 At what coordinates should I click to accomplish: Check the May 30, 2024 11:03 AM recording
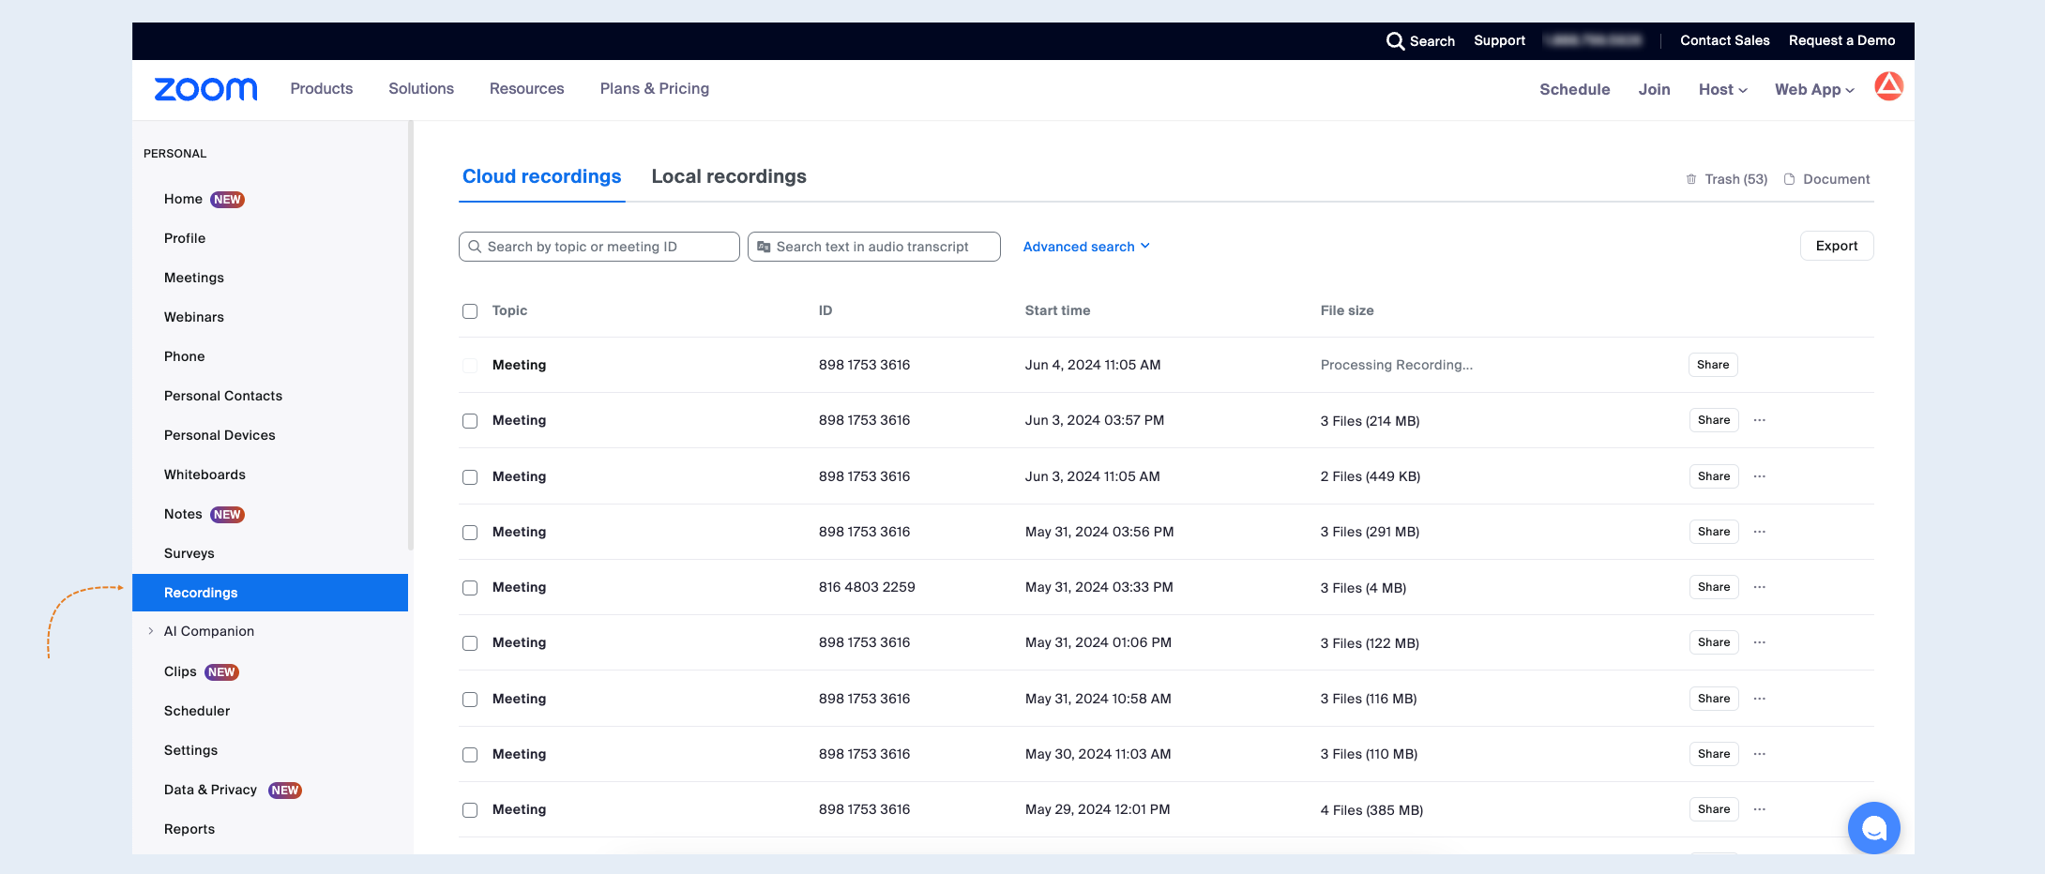click(470, 755)
